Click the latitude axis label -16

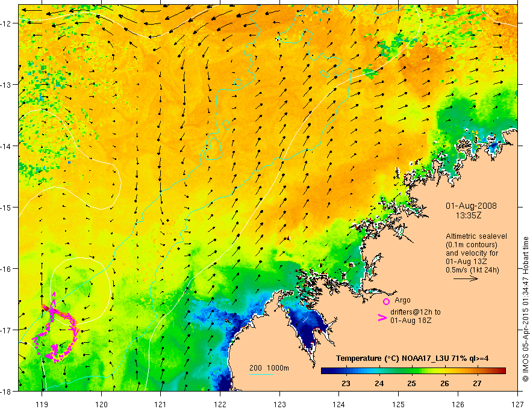[x=7, y=269]
